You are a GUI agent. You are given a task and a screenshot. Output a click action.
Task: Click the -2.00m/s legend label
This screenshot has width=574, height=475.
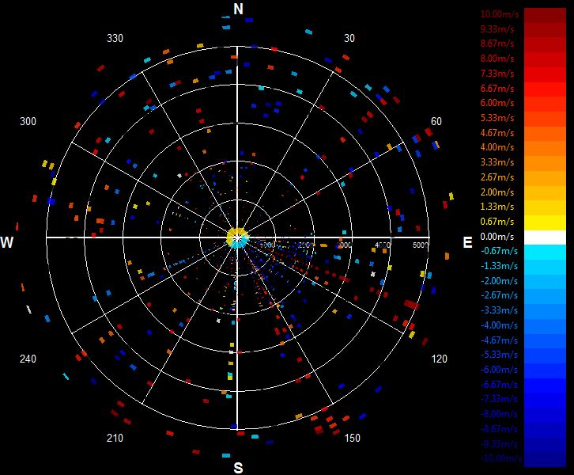click(500, 281)
